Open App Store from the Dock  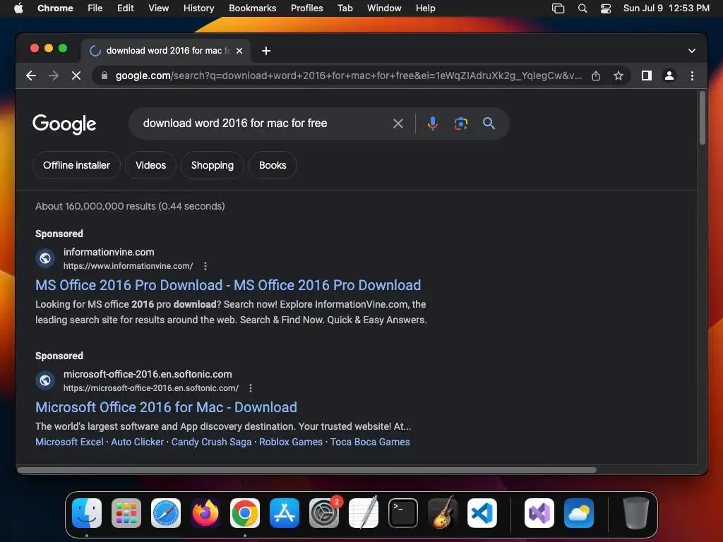coord(285,513)
